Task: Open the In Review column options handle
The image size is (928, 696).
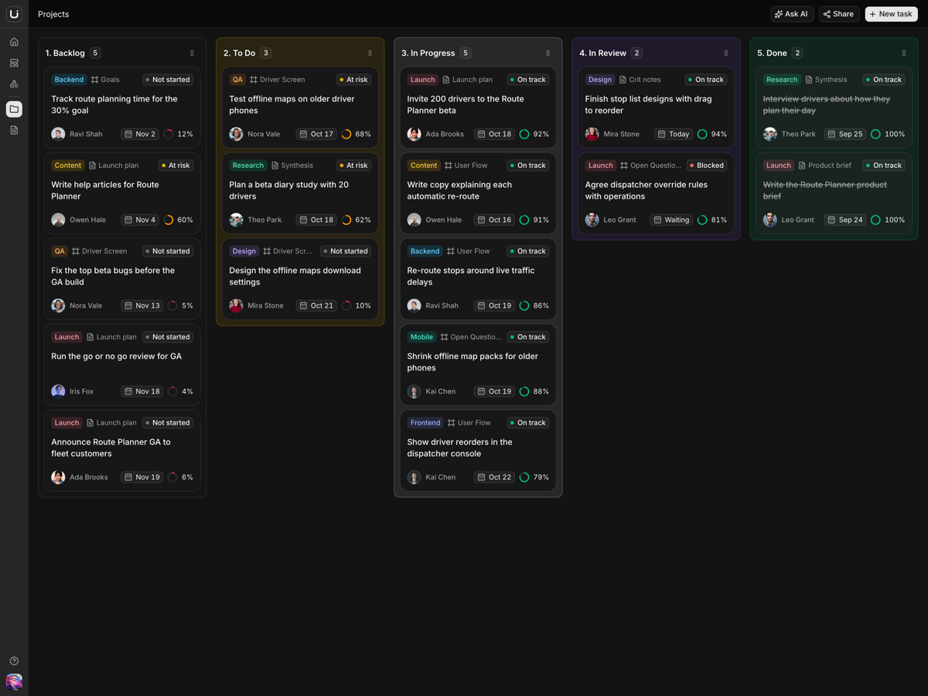Action: click(x=725, y=53)
